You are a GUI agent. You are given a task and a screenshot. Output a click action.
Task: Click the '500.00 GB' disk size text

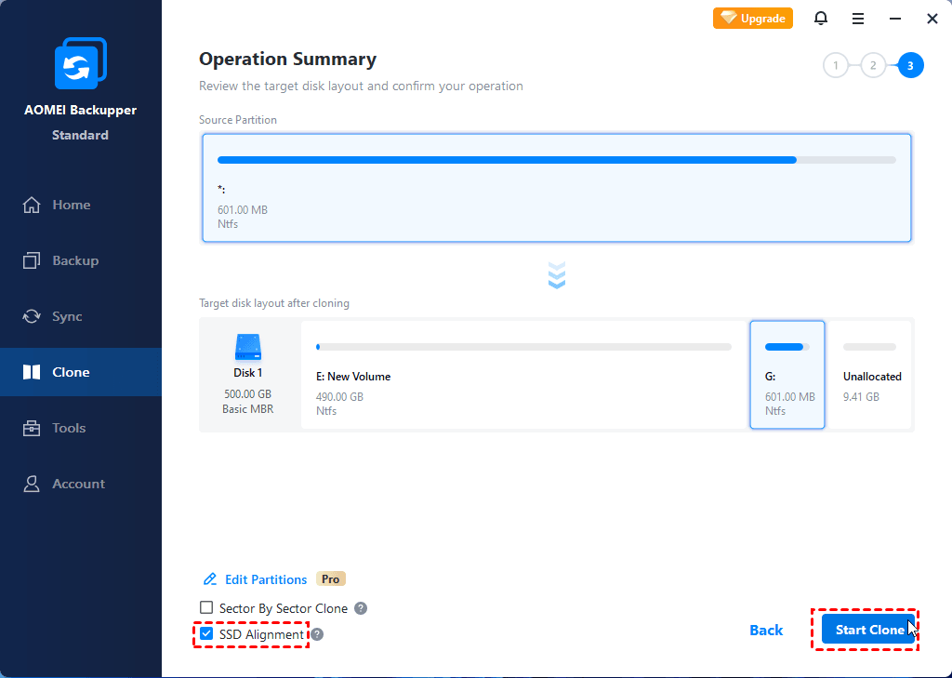pos(247,393)
